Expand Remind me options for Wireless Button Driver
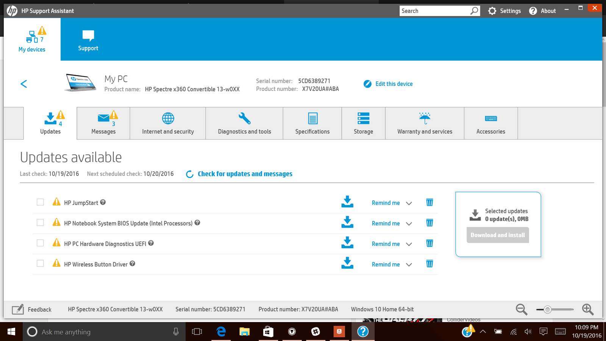 (x=409, y=264)
